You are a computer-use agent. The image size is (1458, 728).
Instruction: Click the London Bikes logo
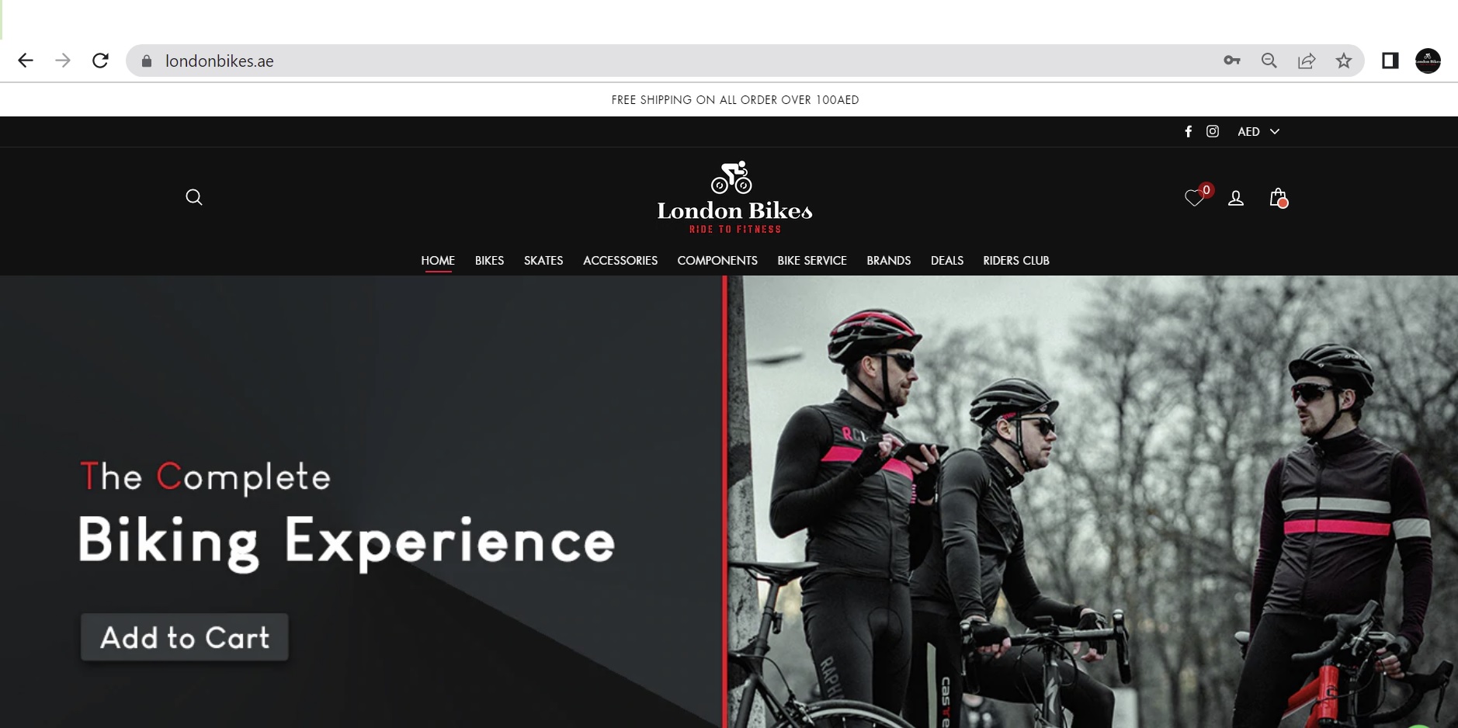[734, 197]
